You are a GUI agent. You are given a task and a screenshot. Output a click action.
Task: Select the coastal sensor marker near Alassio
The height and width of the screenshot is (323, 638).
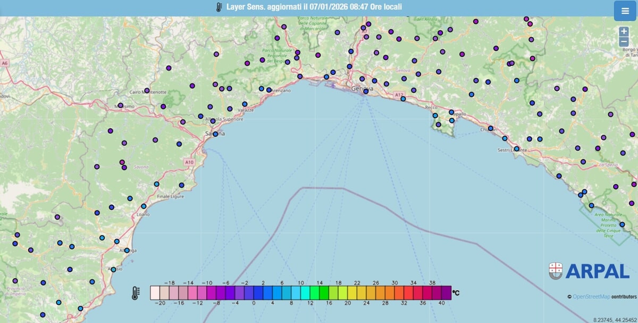click(114, 269)
